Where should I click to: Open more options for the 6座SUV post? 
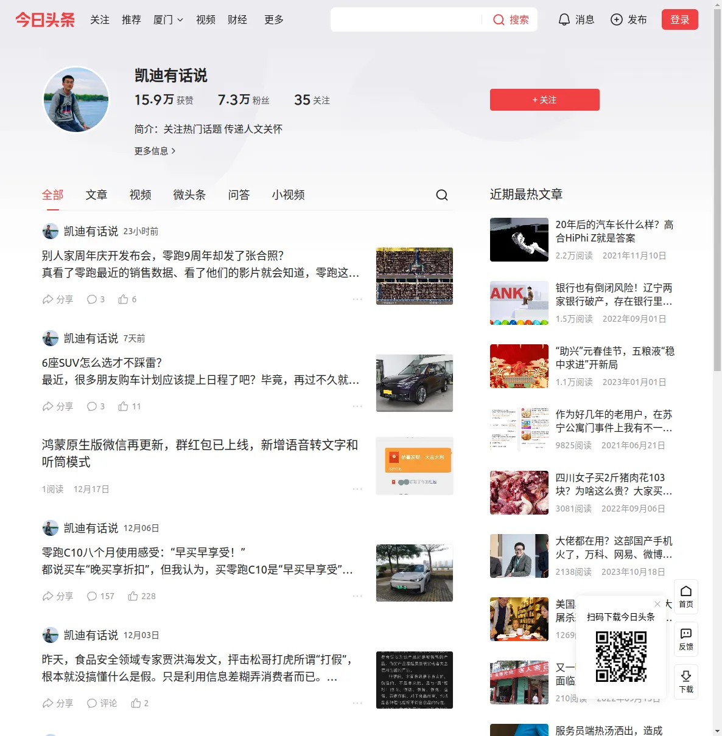(357, 406)
